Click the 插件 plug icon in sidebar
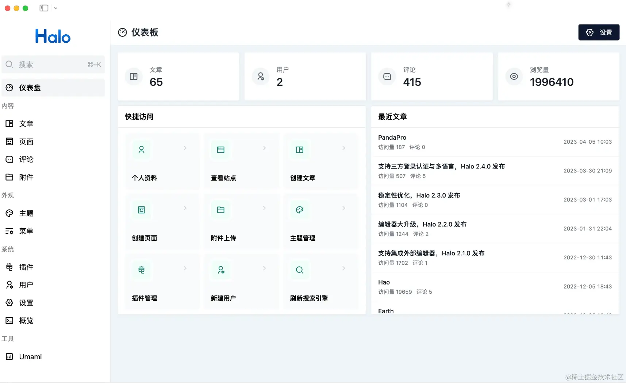Image resolution: width=626 pixels, height=383 pixels. (x=9, y=267)
